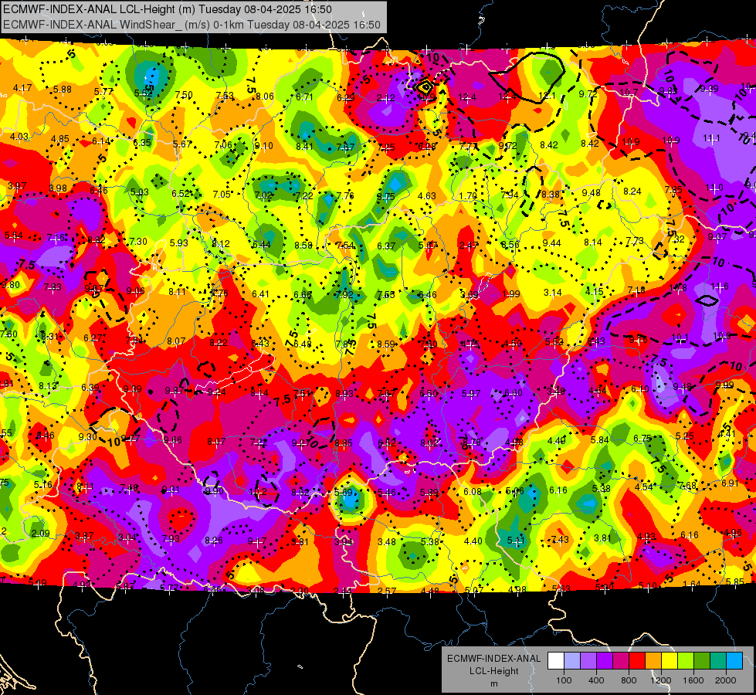Screen dimensions: 756x695
Task: Click the 2000 tick label in the legend
Action: tap(726, 680)
